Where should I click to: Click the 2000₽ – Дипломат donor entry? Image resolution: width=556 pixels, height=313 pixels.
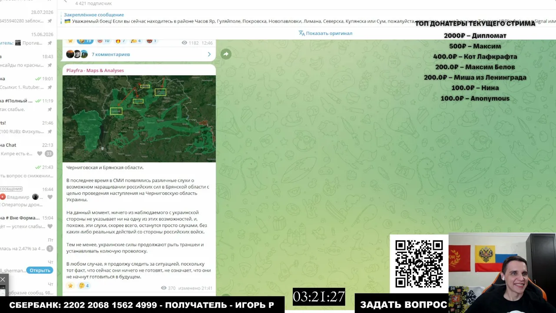475,36
